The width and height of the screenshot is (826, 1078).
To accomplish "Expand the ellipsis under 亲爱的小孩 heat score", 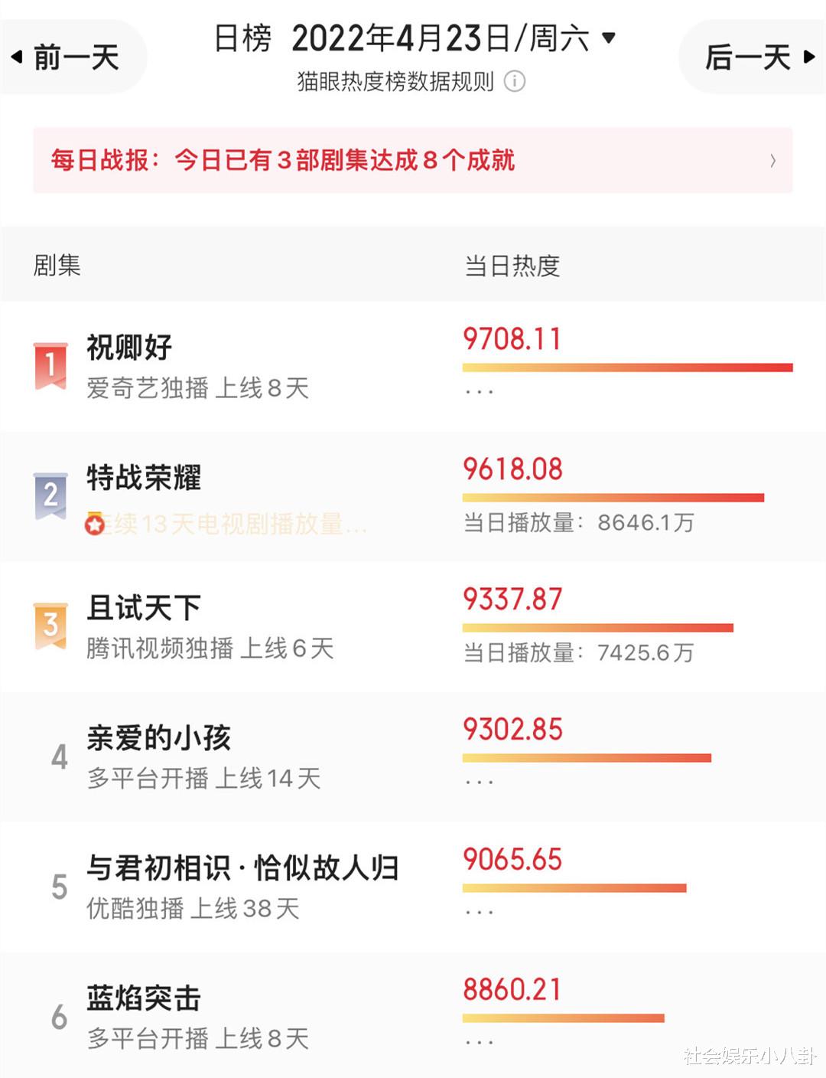I will [480, 782].
